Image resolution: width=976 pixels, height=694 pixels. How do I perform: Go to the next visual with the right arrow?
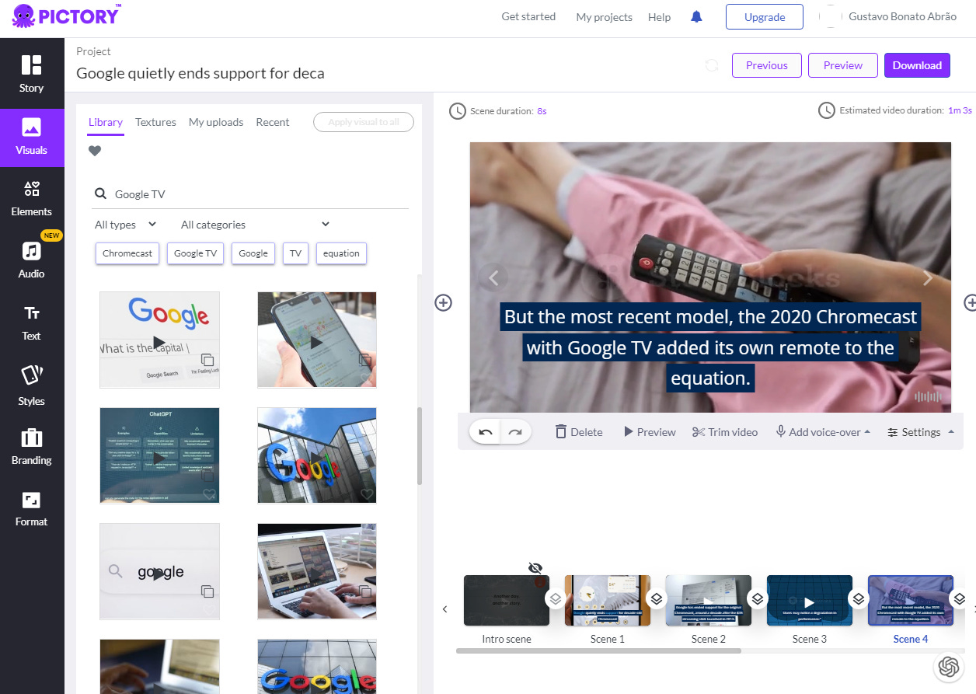[927, 277]
